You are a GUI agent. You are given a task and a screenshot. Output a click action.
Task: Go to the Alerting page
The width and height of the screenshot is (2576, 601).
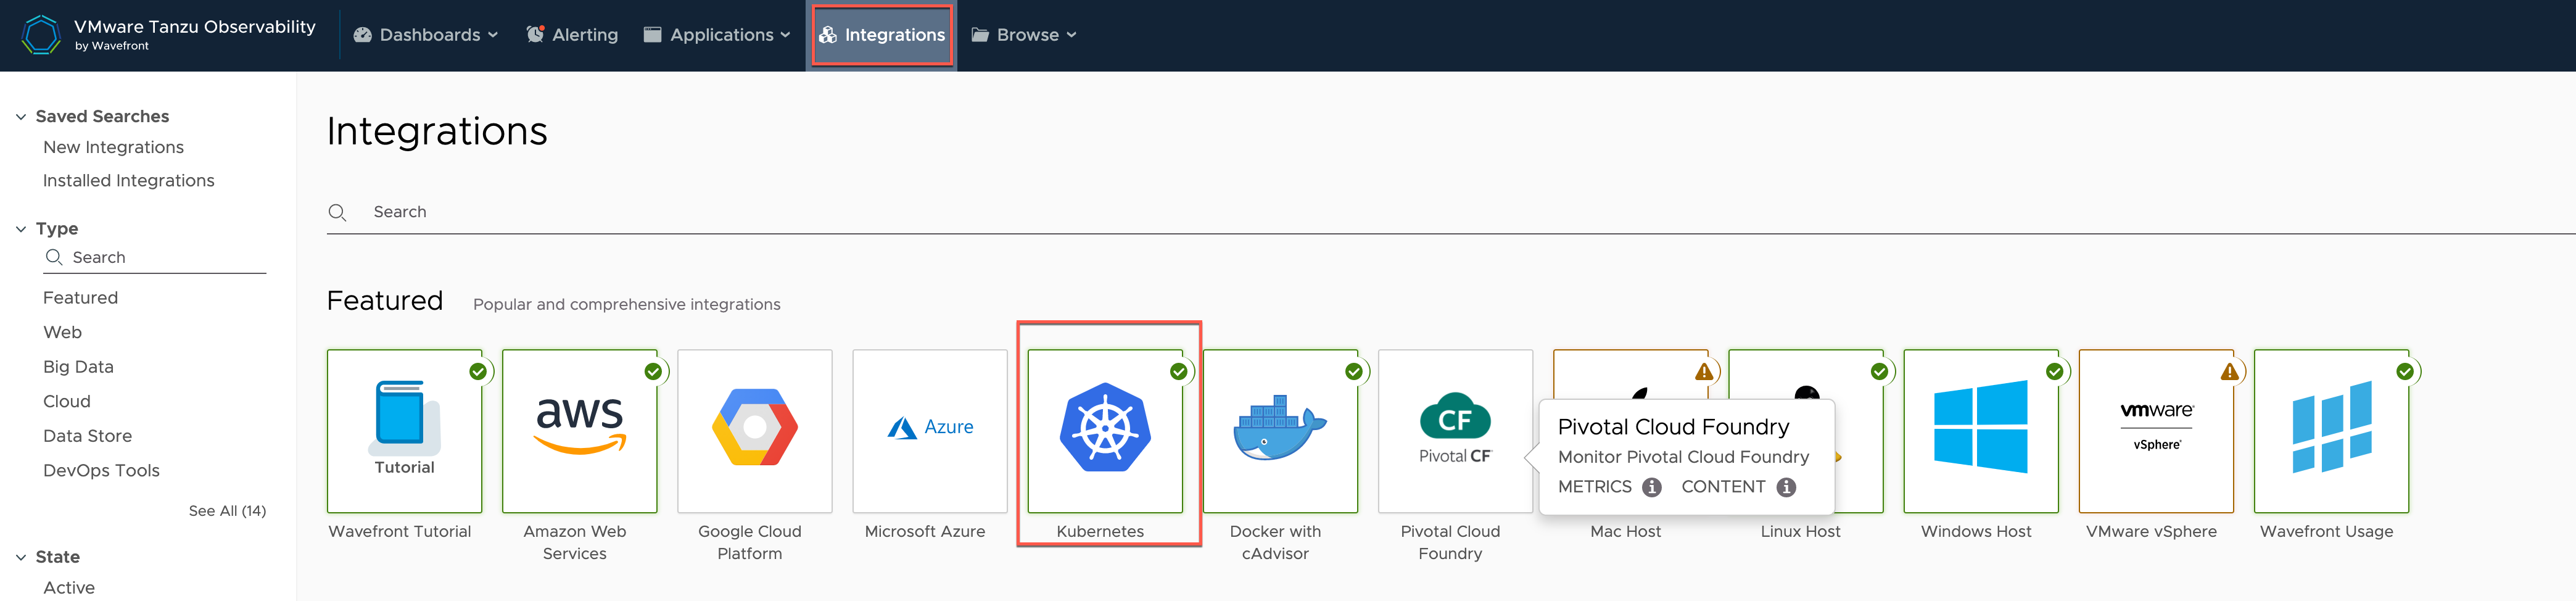pyautogui.click(x=572, y=35)
